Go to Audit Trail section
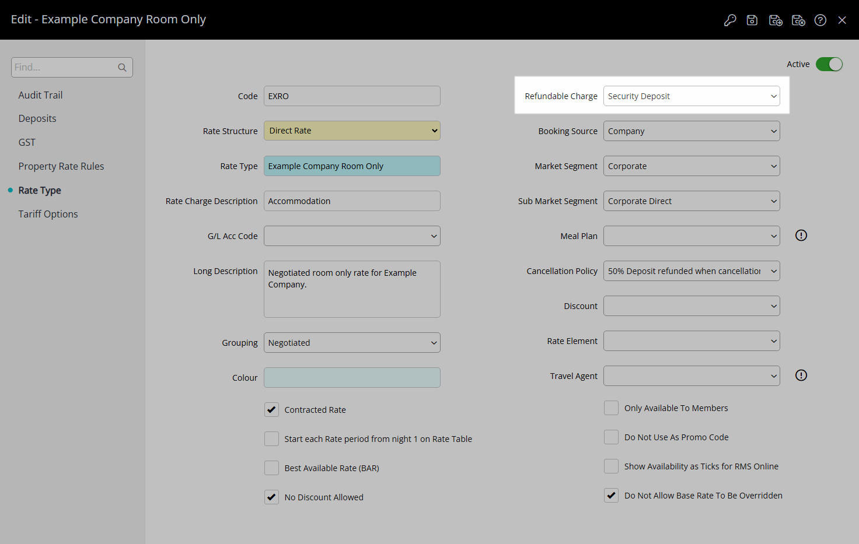Viewport: 859px width, 544px height. tap(40, 95)
